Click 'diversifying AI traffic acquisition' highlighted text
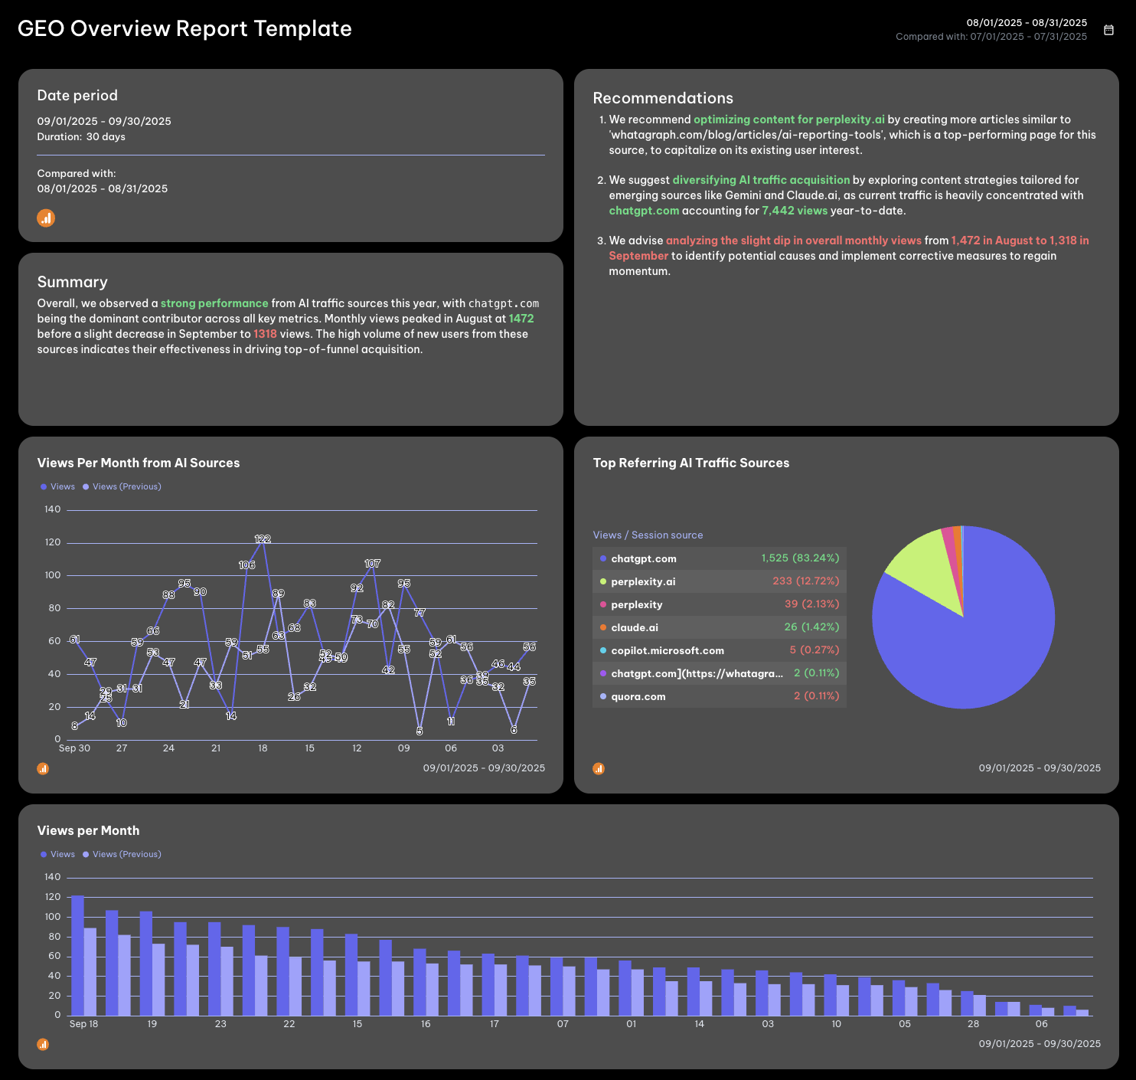1136x1080 pixels. [761, 180]
